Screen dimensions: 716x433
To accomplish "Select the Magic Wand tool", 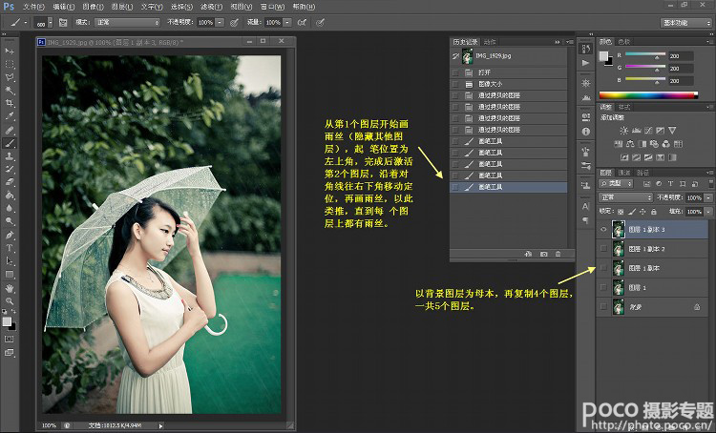I will tap(10, 91).
